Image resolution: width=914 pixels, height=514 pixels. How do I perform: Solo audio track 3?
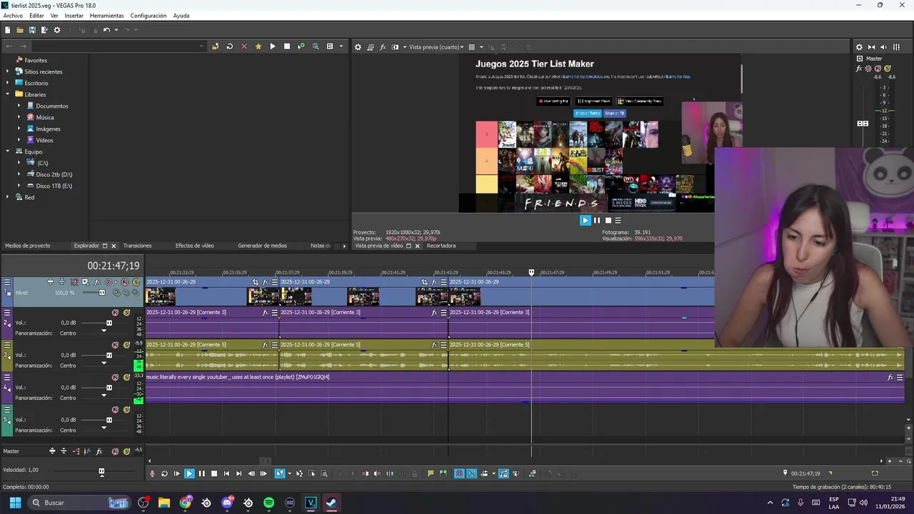126,345
